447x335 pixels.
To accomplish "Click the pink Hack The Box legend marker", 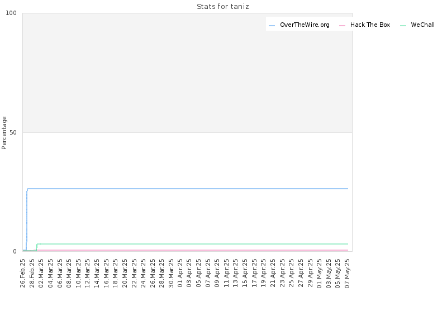I will [342, 26].
